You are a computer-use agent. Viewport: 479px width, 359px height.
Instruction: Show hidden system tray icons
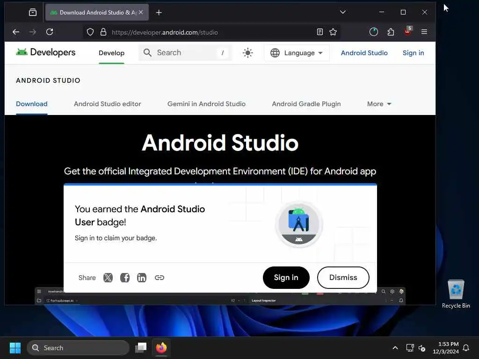[x=395, y=348]
